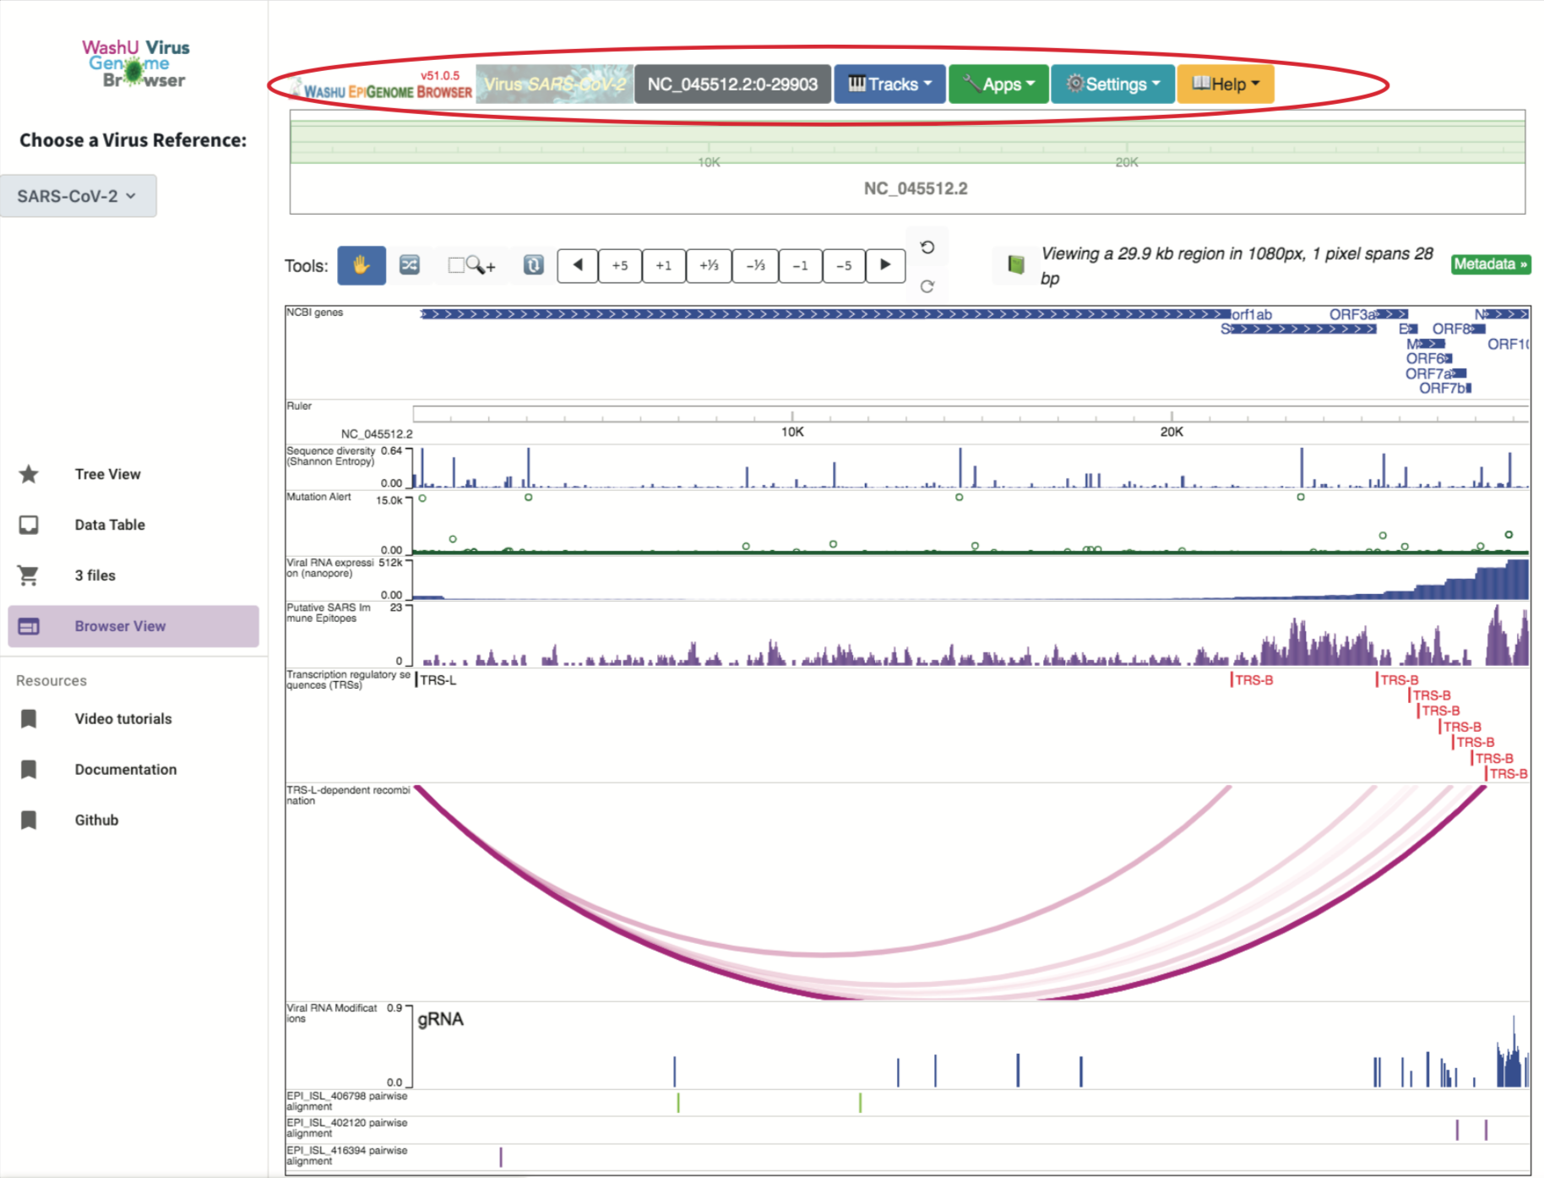This screenshot has height=1178, width=1544.
Task: Click the Viral RNA expression track label
Action: tap(330, 568)
